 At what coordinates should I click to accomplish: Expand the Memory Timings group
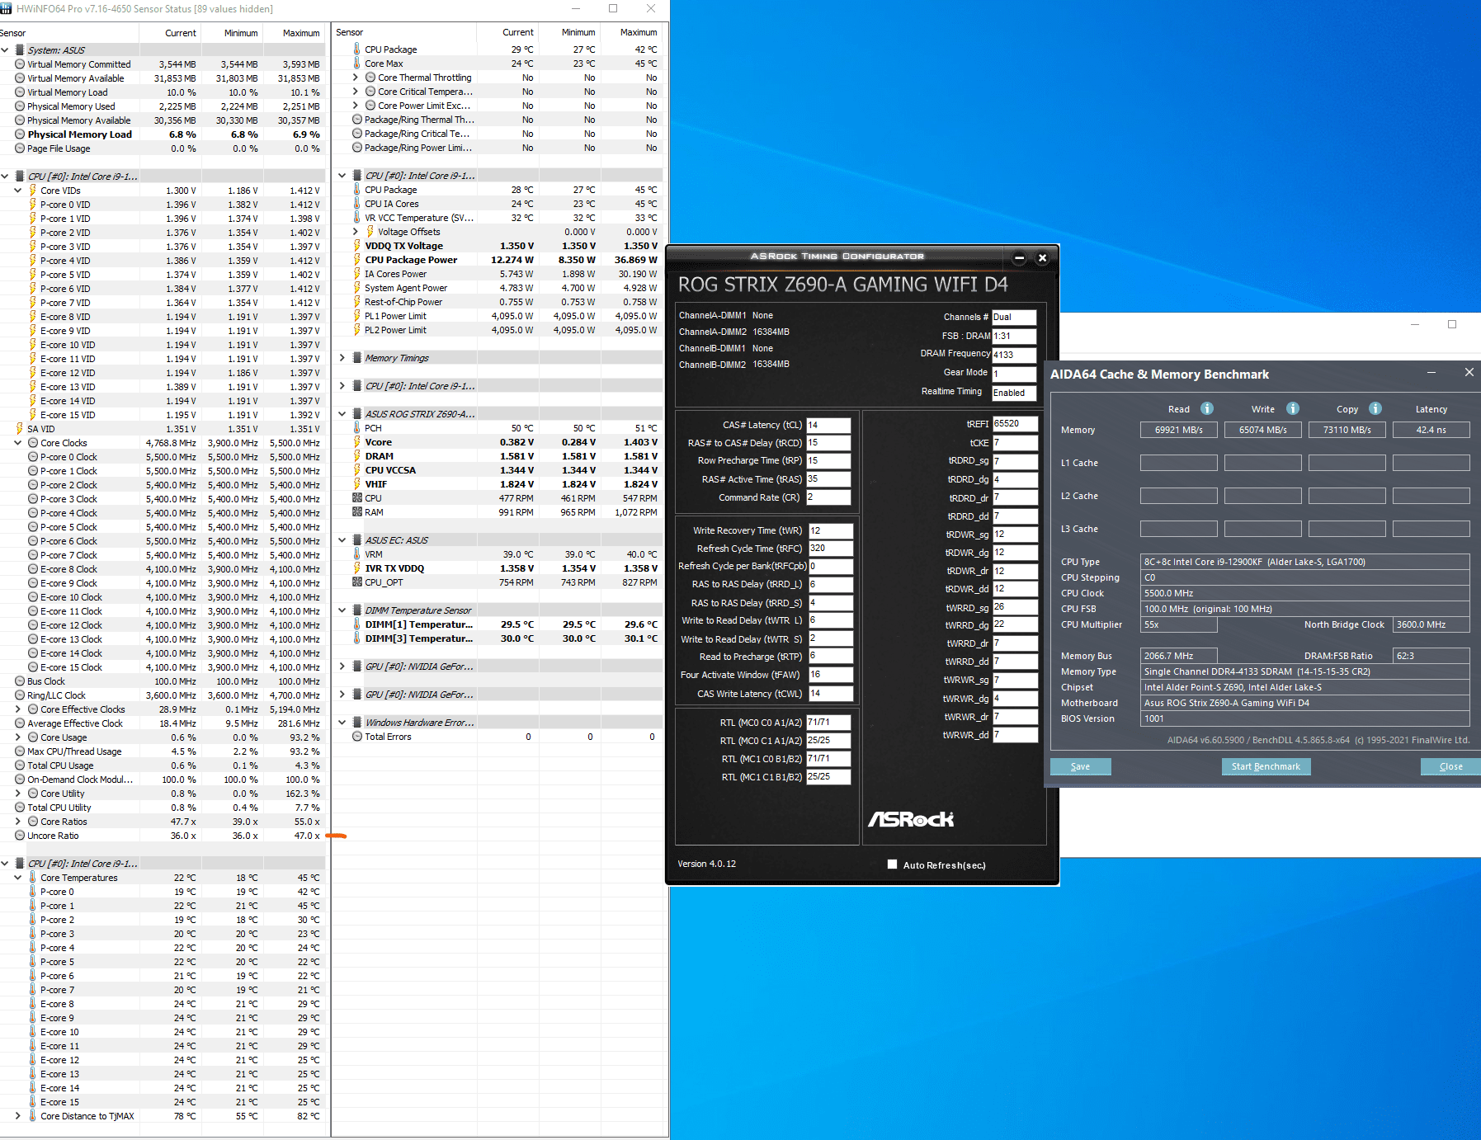[x=342, y=358]
